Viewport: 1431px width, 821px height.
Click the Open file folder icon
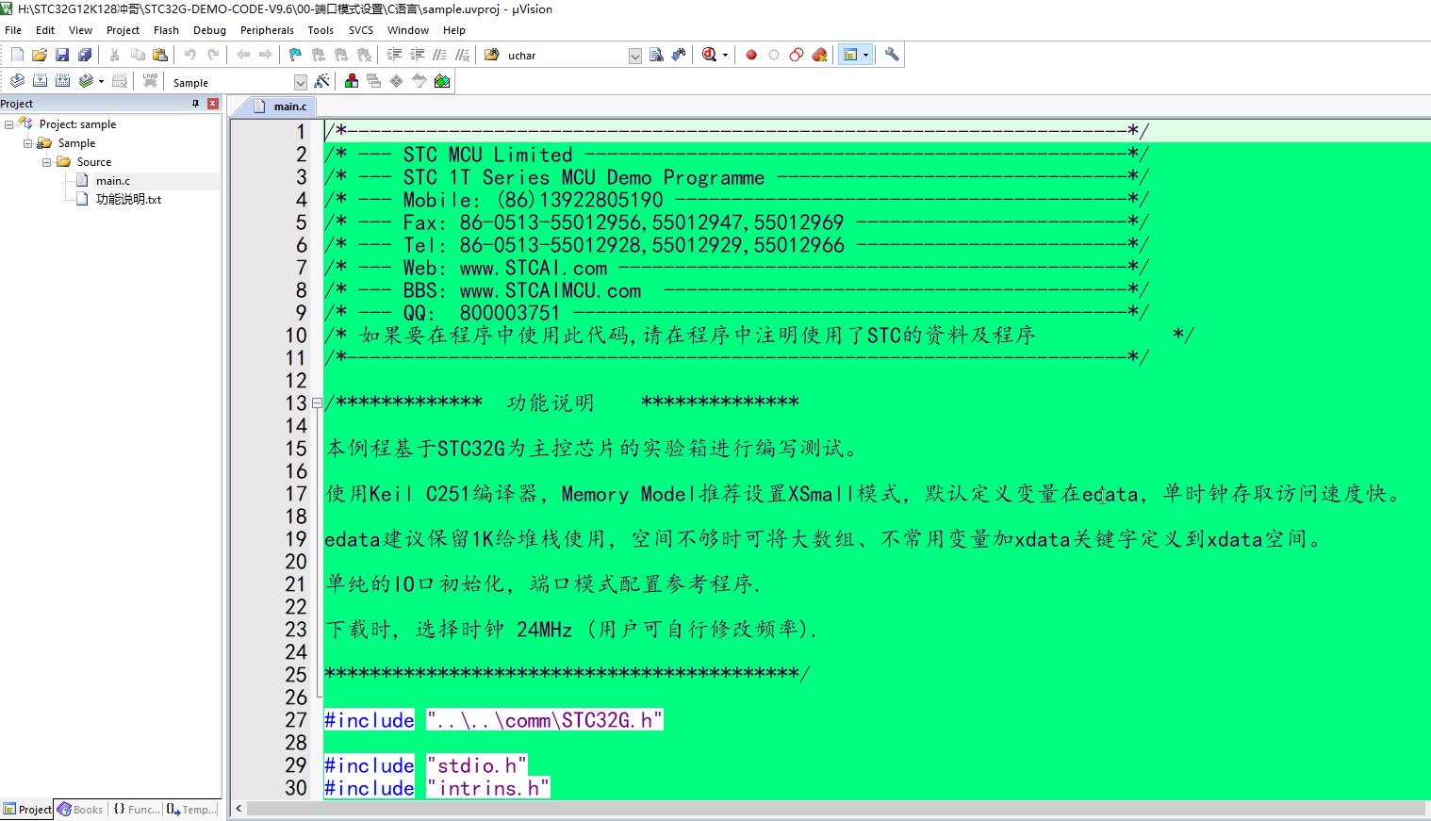coord(40,55)
